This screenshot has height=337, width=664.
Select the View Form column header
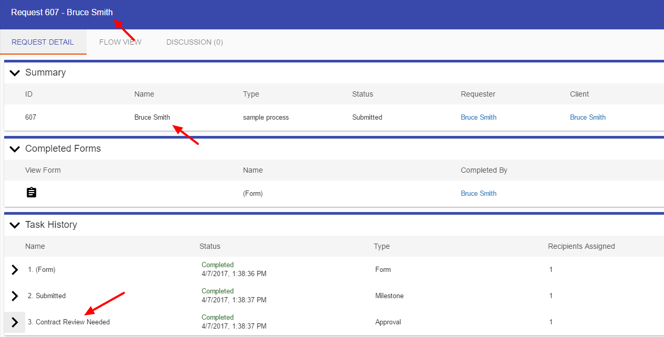pyautogui.click(x=43, y=170)
